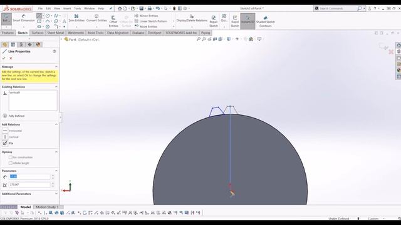401x225 pixels.
Task: Switch to the Features tab
Action: coord(8,32)
